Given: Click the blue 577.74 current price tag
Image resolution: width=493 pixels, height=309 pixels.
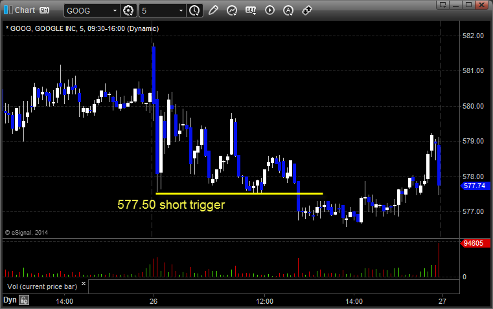Looking at the screenshot, I should coord(475,186).
